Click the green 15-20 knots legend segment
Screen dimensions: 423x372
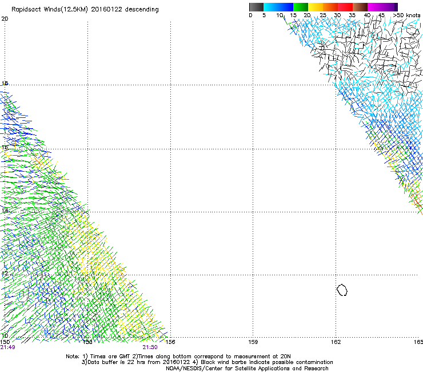pos(301,7)
